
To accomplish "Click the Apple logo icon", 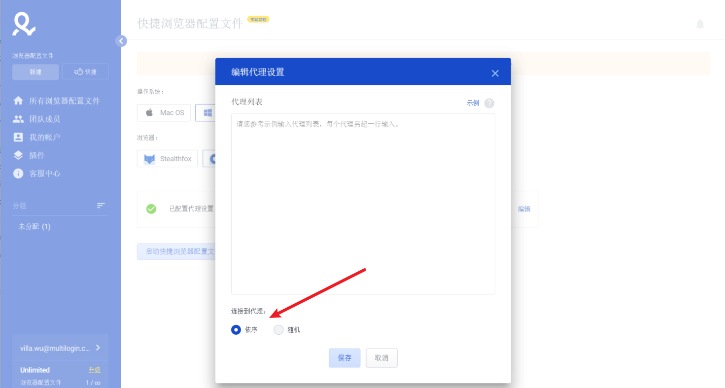I will (149, 112).
